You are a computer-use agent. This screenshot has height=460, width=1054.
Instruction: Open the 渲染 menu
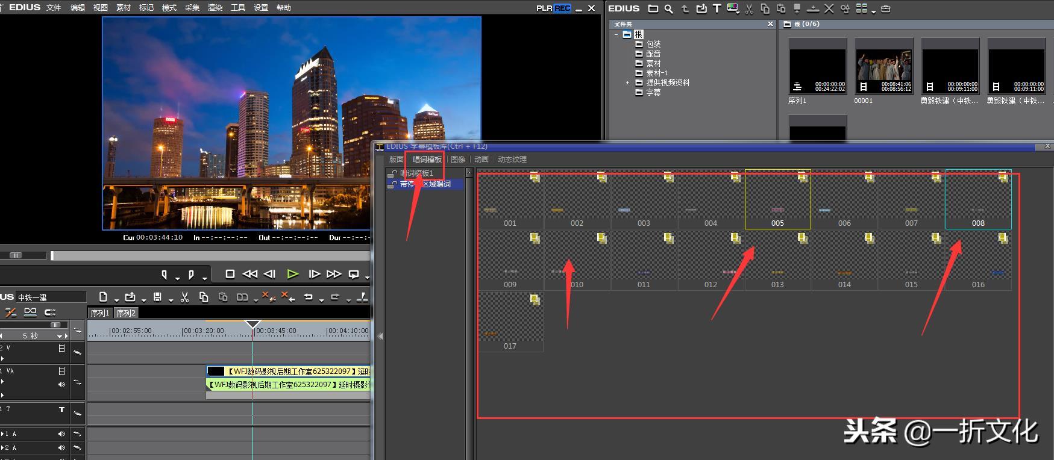215,8
